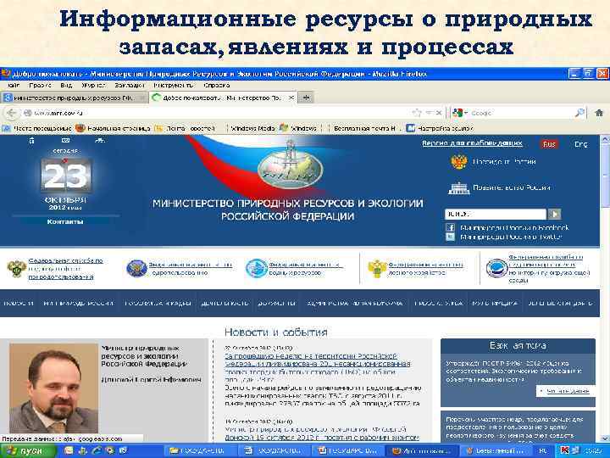This screenshot has width=610, height=458.
Task: Click the Kaspersky tray icon
Action: click(x=564, y=450)
